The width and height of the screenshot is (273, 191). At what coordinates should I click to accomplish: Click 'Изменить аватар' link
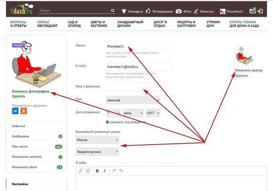[248, 70]
